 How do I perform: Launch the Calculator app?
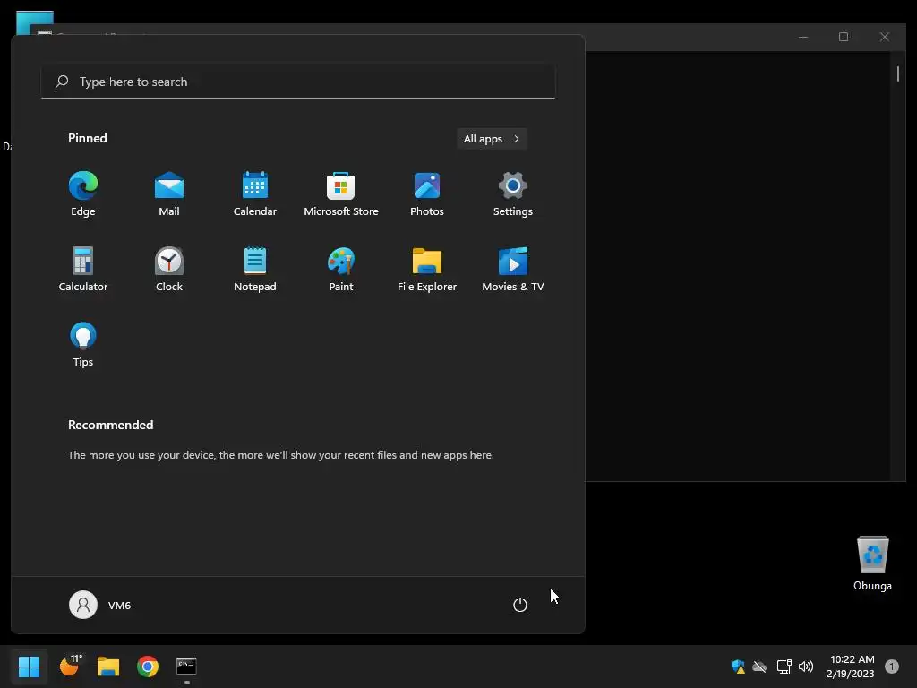(x=83, y=269)
